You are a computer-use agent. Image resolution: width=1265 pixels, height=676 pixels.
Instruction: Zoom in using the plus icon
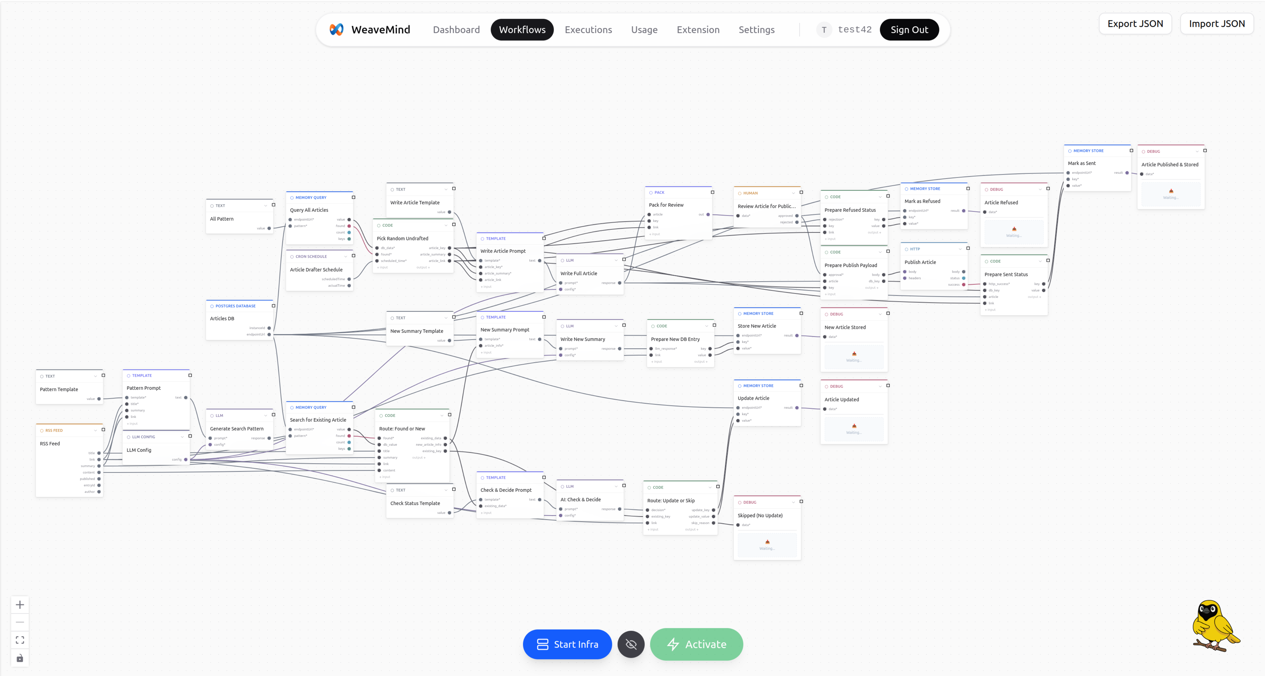coord(20,605)
